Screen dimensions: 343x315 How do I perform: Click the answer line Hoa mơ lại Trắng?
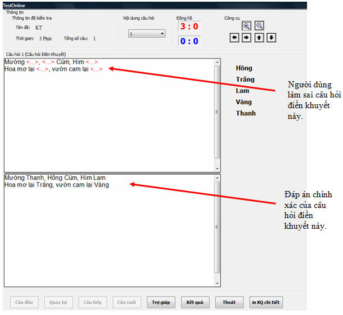57,185
